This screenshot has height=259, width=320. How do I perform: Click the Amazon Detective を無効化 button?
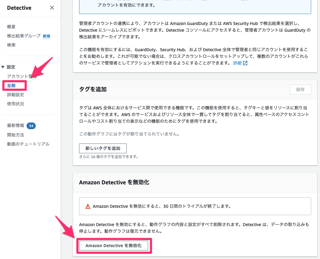point(114,246)
